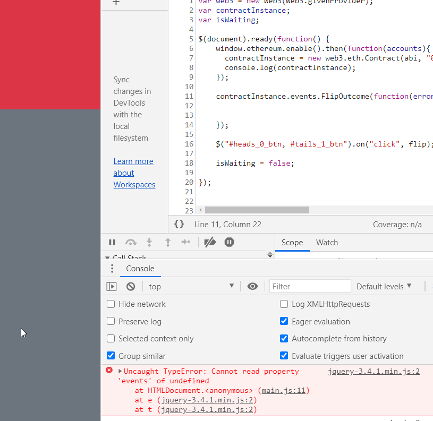Click the '#heads_0_btn, #tails_1_btn' click handler line
Screen dimensions: 433x421
[324, 144]
